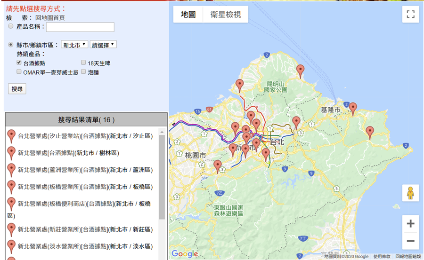Zoom in on the map
The image size is (424, 260).
coord(410,223)
